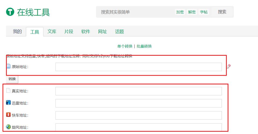Select the 工具 tab
Image resolution: width=258 pixels, height=134 pixels.
35,32
